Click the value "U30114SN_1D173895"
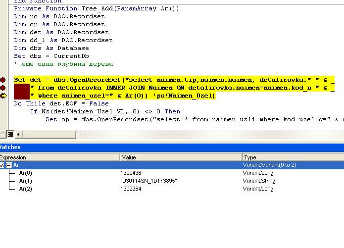344x248 pixels. point(148,181)
